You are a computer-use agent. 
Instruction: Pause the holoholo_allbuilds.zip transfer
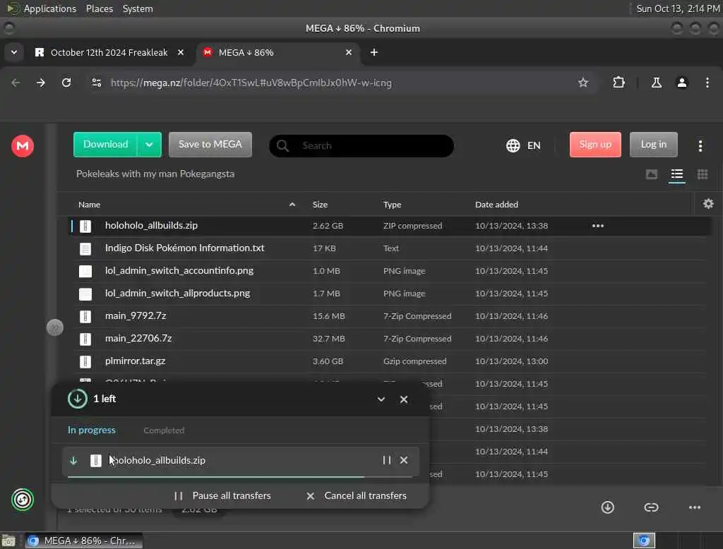386,460
